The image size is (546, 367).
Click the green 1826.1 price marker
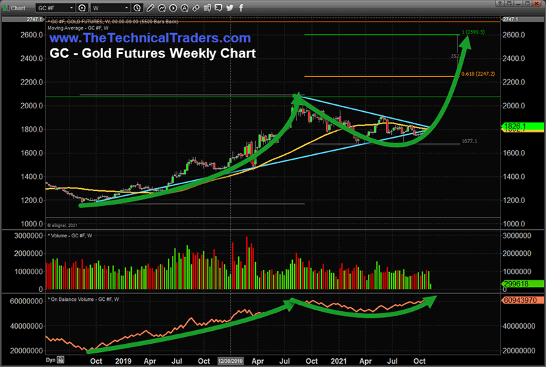pyautogui.click(x=522, y=126)
